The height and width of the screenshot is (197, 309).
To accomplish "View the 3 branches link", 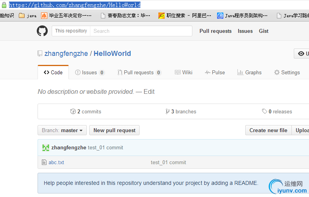I will [x=181, y=111].
